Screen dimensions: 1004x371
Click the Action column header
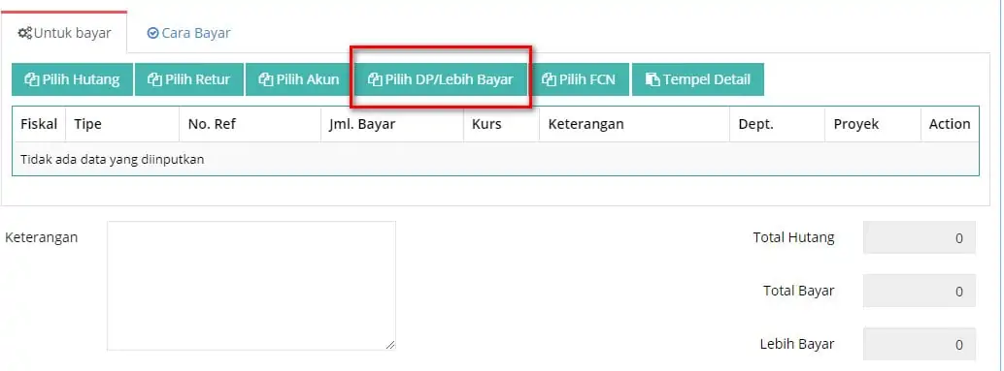click(950, 124)
